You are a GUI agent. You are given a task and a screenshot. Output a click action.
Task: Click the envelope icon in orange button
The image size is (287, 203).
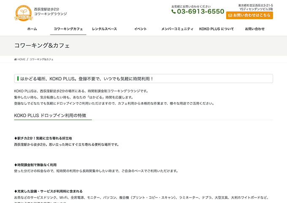pos(230,15)
